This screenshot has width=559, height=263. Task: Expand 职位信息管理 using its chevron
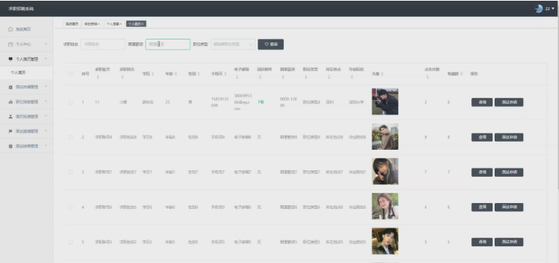[x=46, y=102]
